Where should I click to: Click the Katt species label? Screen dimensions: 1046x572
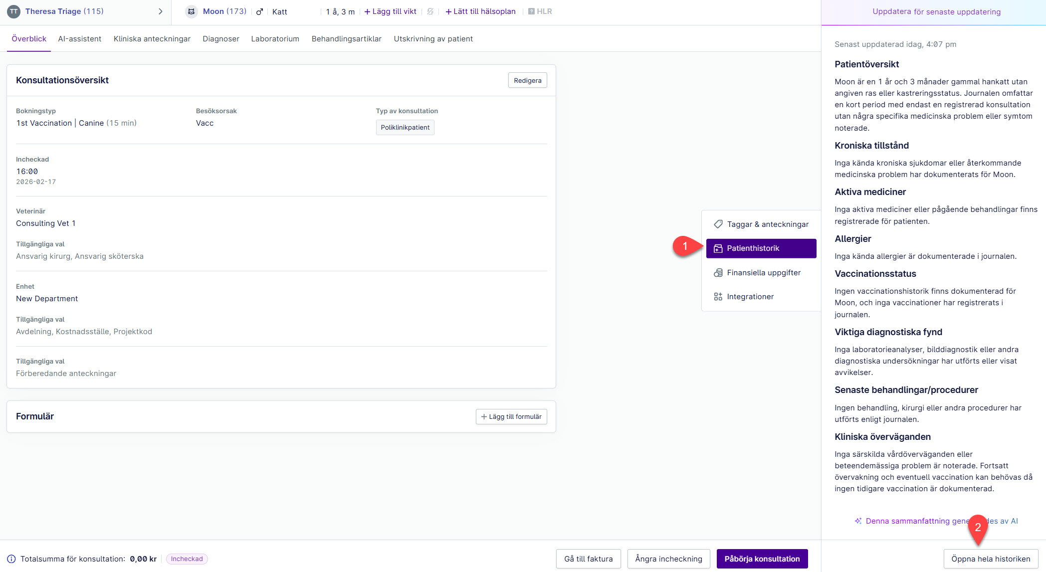pos(279,12)
